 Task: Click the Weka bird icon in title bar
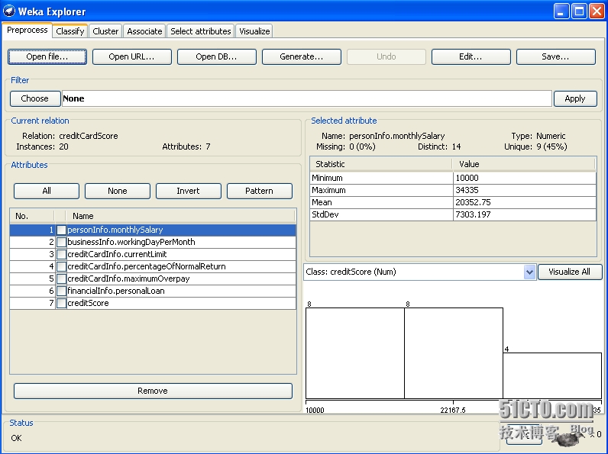(9, 11)
